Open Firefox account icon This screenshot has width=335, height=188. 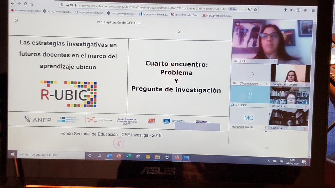click(x=305, y=10)
